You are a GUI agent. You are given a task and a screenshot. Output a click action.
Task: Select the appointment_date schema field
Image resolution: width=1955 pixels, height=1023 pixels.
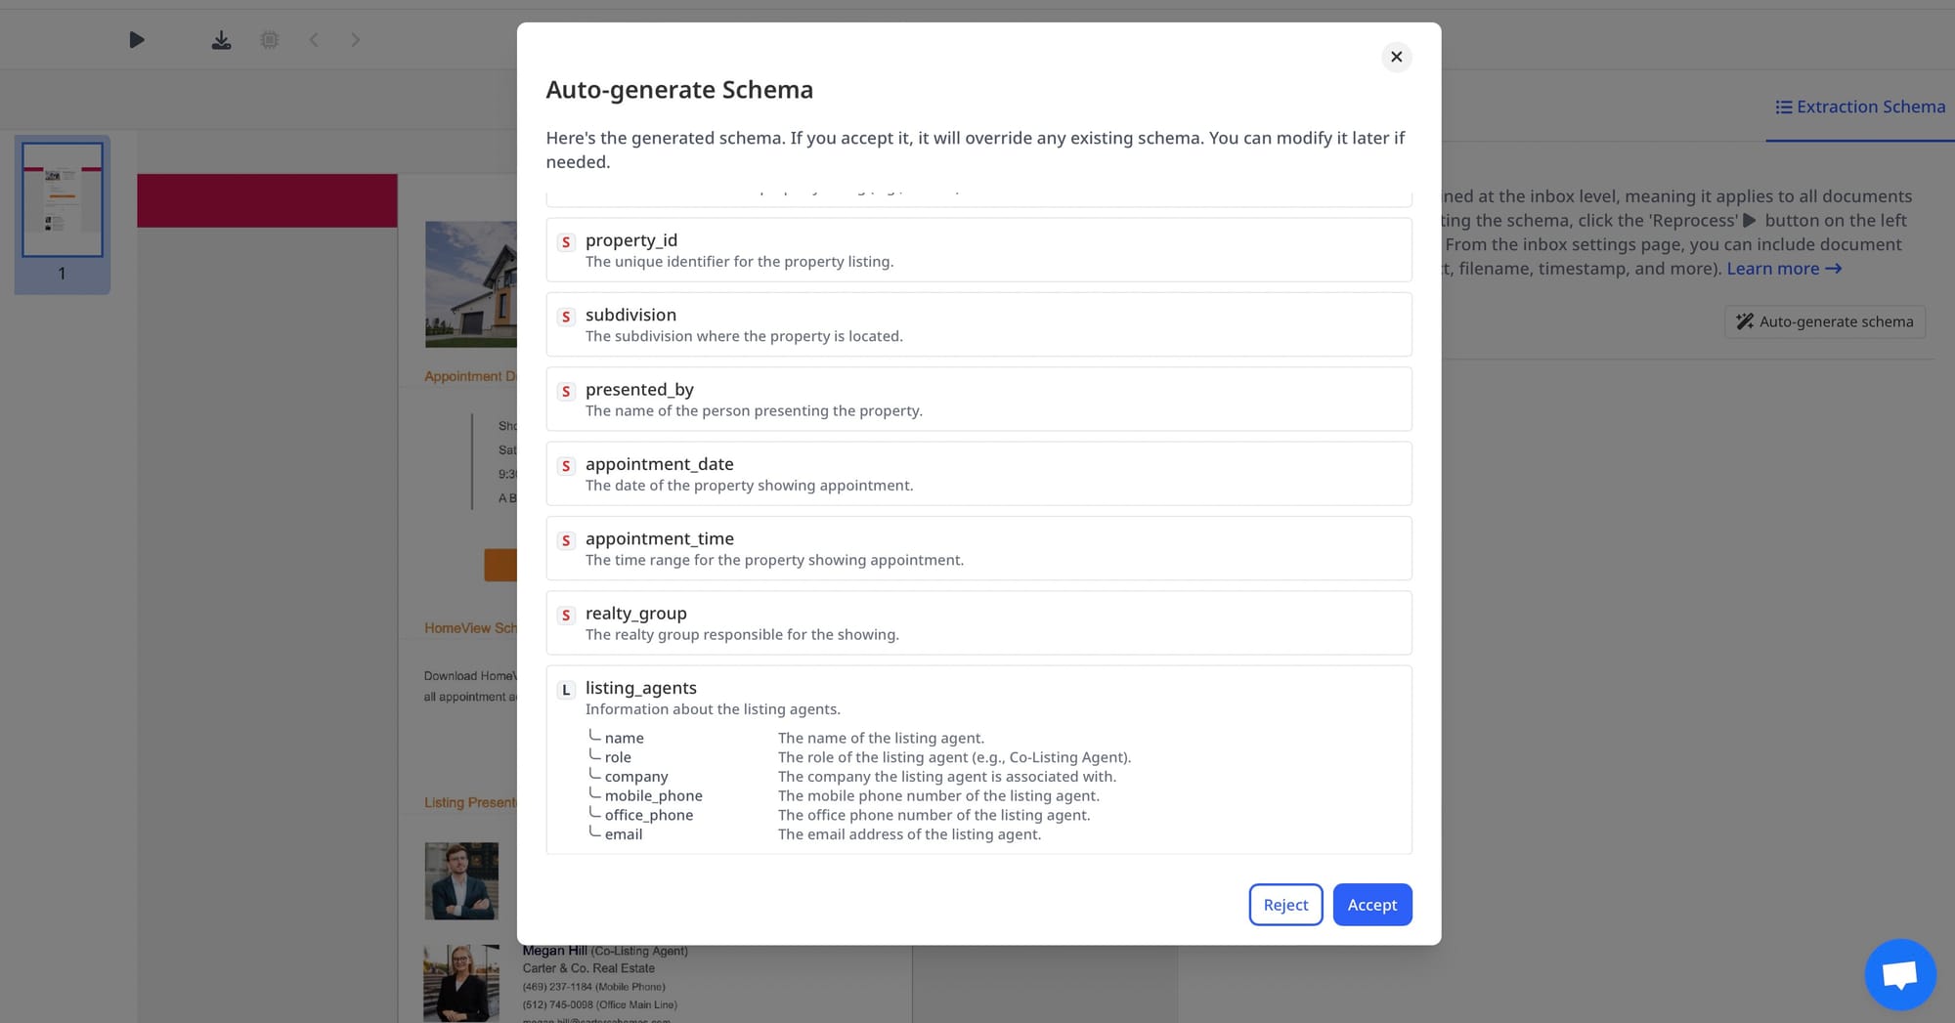point(977,474)
